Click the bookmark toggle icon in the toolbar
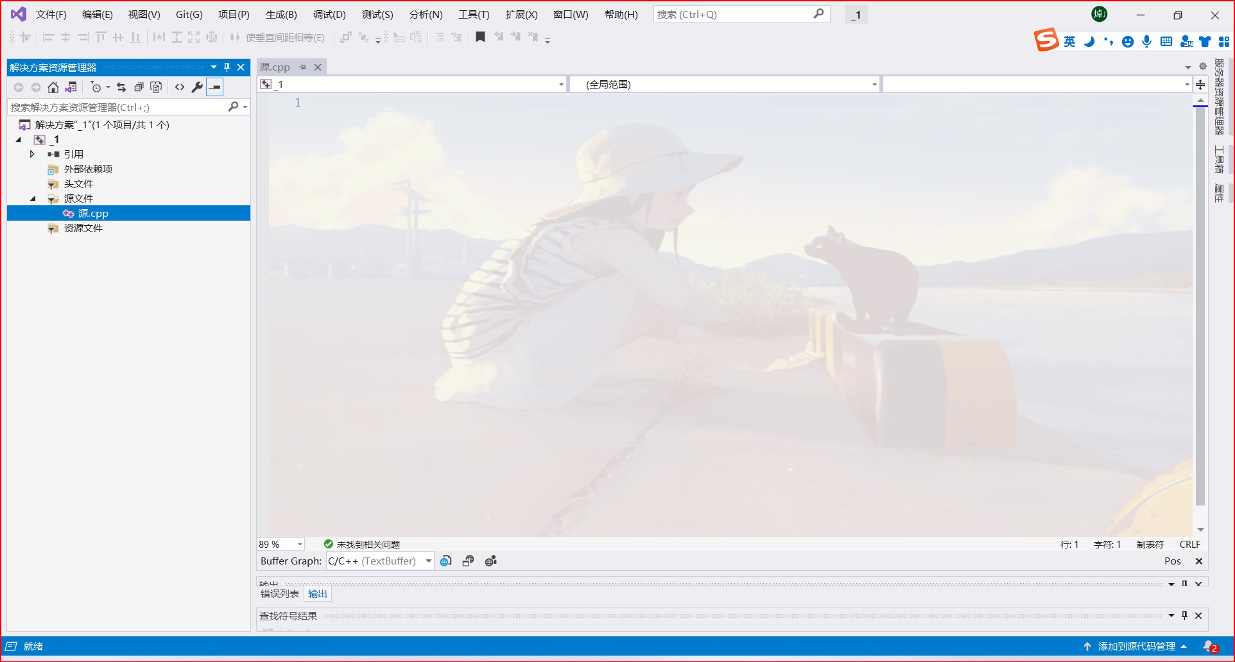The image size is (1235, 662). [x=480, y=37]
